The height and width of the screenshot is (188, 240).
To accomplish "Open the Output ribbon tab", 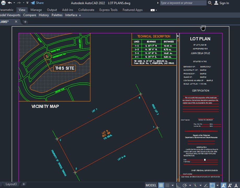I will pyautogui.click(x=52, y=10).
